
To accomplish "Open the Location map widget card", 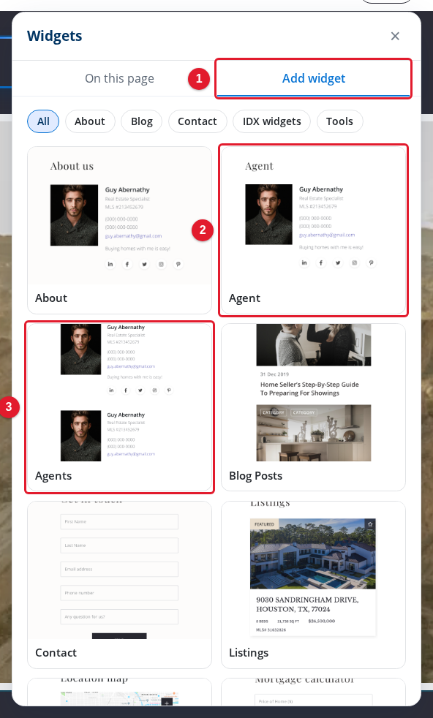I will [119, 692].
